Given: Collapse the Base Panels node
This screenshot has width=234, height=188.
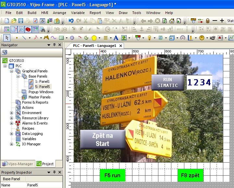Looking at the screenshot, I should tap(18, 76).
